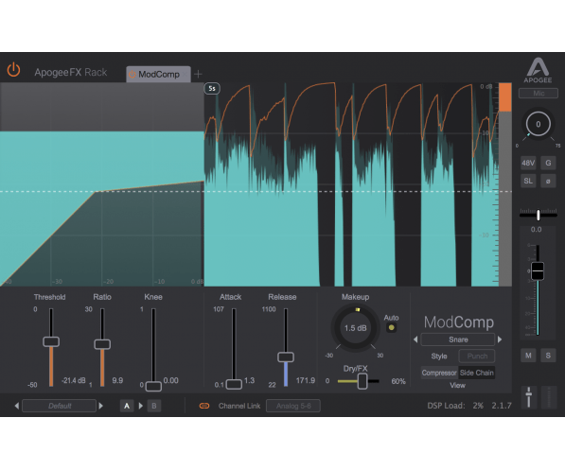
Task: Click the DSP Load 2% readout
Action: (x=455, y=406)
